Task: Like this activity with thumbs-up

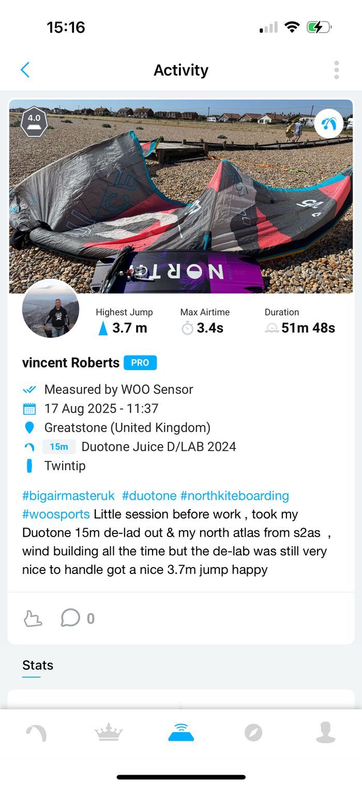Action: pos(33,618)
